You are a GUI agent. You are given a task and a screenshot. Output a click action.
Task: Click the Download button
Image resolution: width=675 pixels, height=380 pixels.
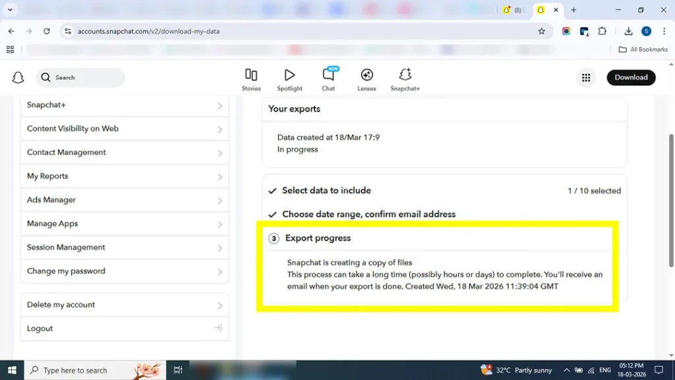tap(631, 77)
